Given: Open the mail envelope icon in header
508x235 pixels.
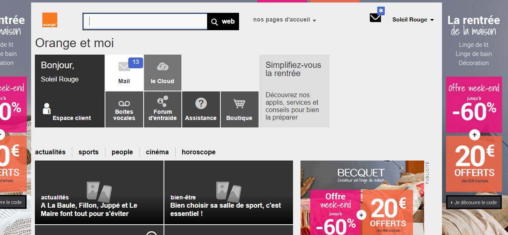Looking at the screenshot, I should pyautogui.click(x=375, y=17).
